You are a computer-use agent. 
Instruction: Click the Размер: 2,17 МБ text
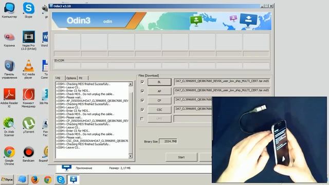point(120,168)
